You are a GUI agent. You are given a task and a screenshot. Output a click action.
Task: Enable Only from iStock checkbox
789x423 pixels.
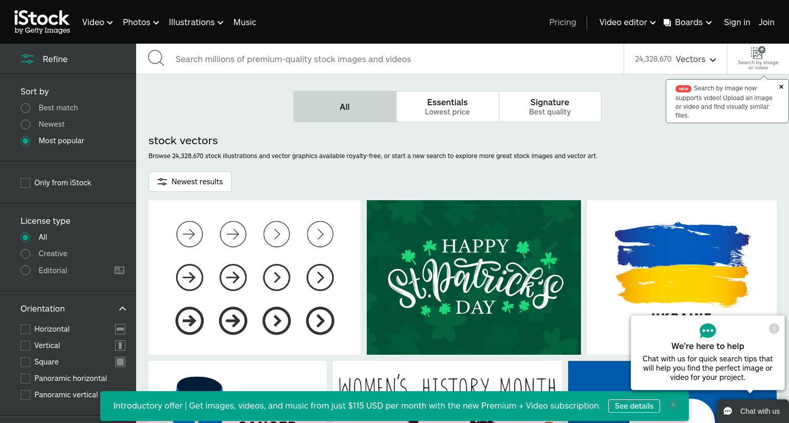click(25, 183)
